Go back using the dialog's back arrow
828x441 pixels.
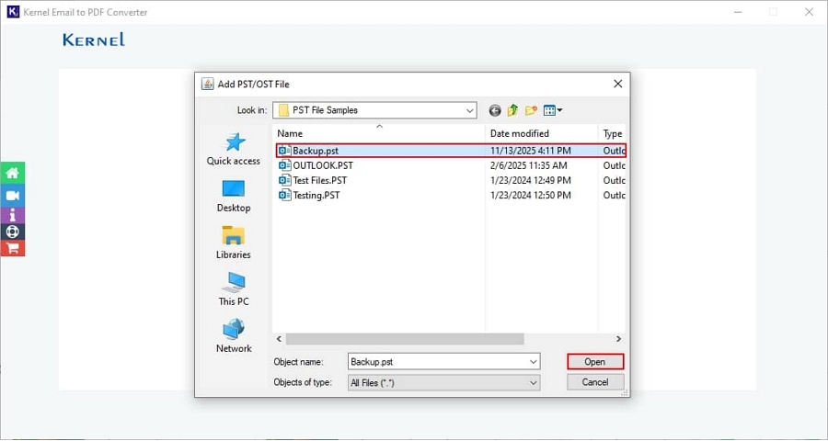click(495, 110)
